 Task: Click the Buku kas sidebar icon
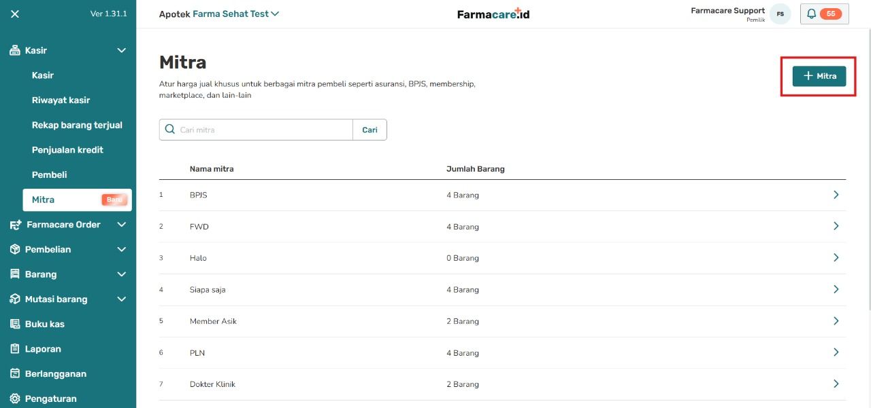(15, 324)
